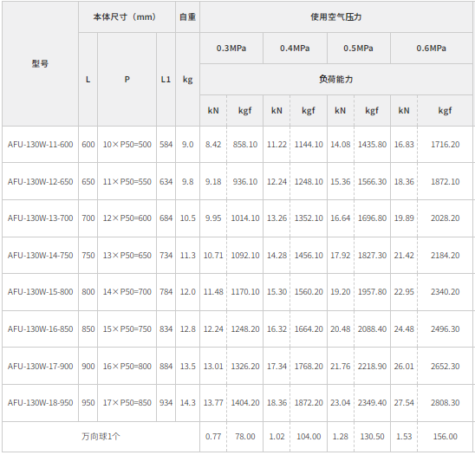Click the 自重 header cell
The image size is (475, 455).
pyautogui.click(x=187, y=17)
